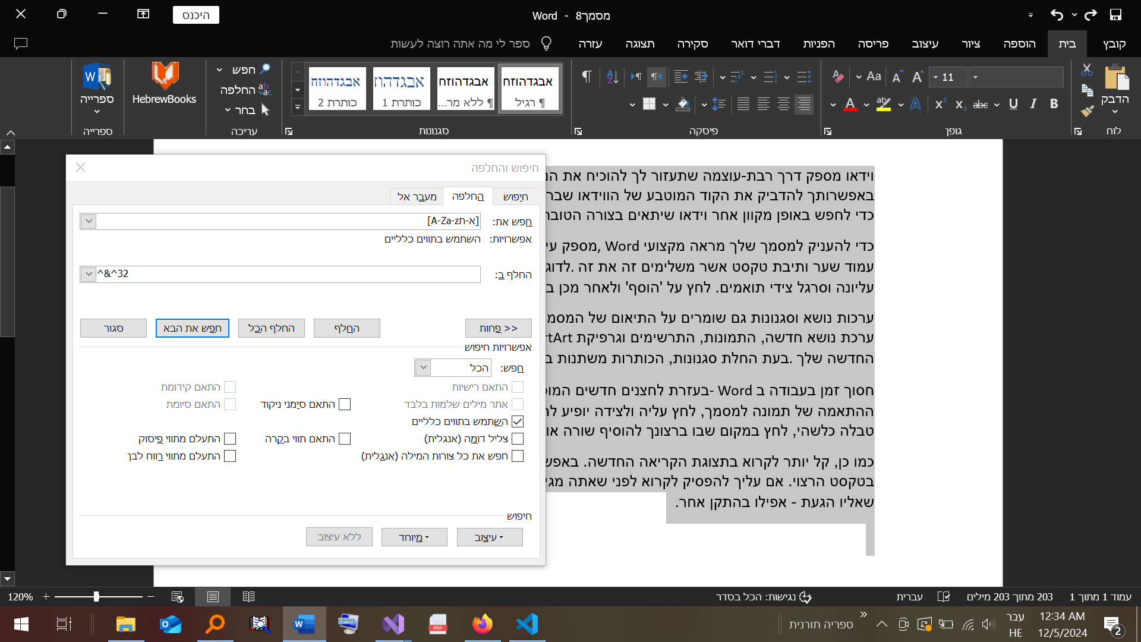Click the text highlight color icon
Screen dimensions: 1141x642
884,105
